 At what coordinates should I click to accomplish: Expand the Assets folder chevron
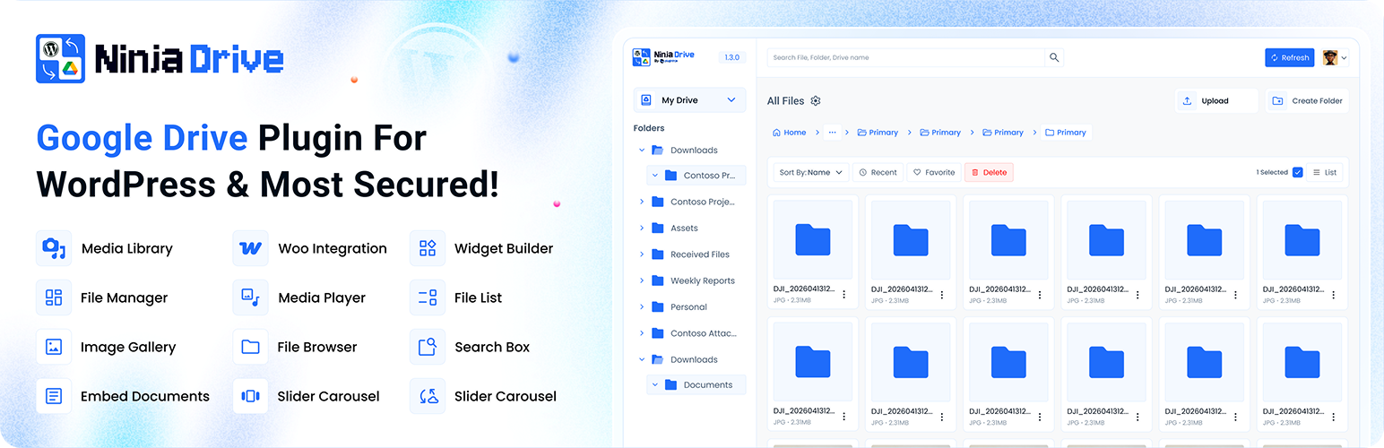642,228
